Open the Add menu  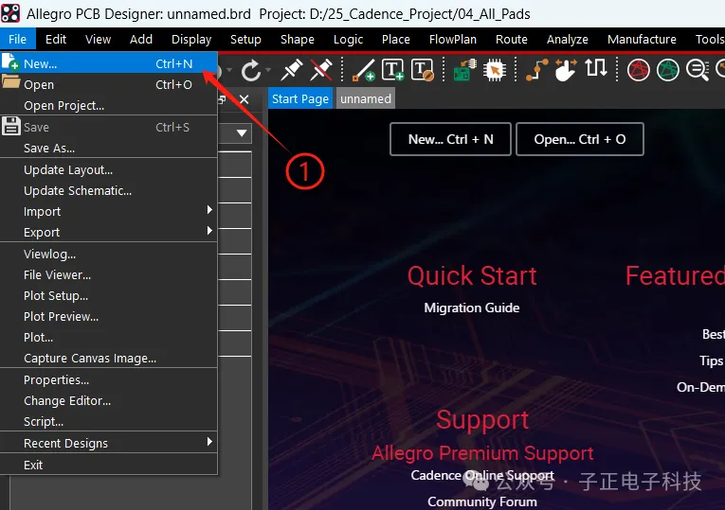pyautogui.click(x=141, y=39)
